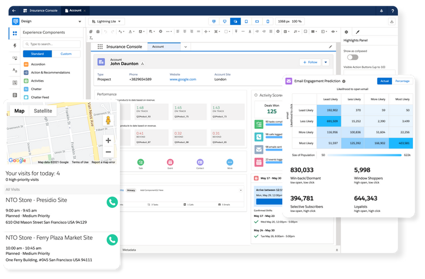The image size is (425, 279).
Task: Select the align center icon
Action: pyautogui.click(x=184, y=31)
